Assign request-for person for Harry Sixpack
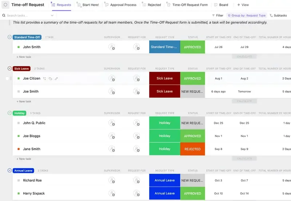Viewport: 291px width, 201px height. coord(137,193)
